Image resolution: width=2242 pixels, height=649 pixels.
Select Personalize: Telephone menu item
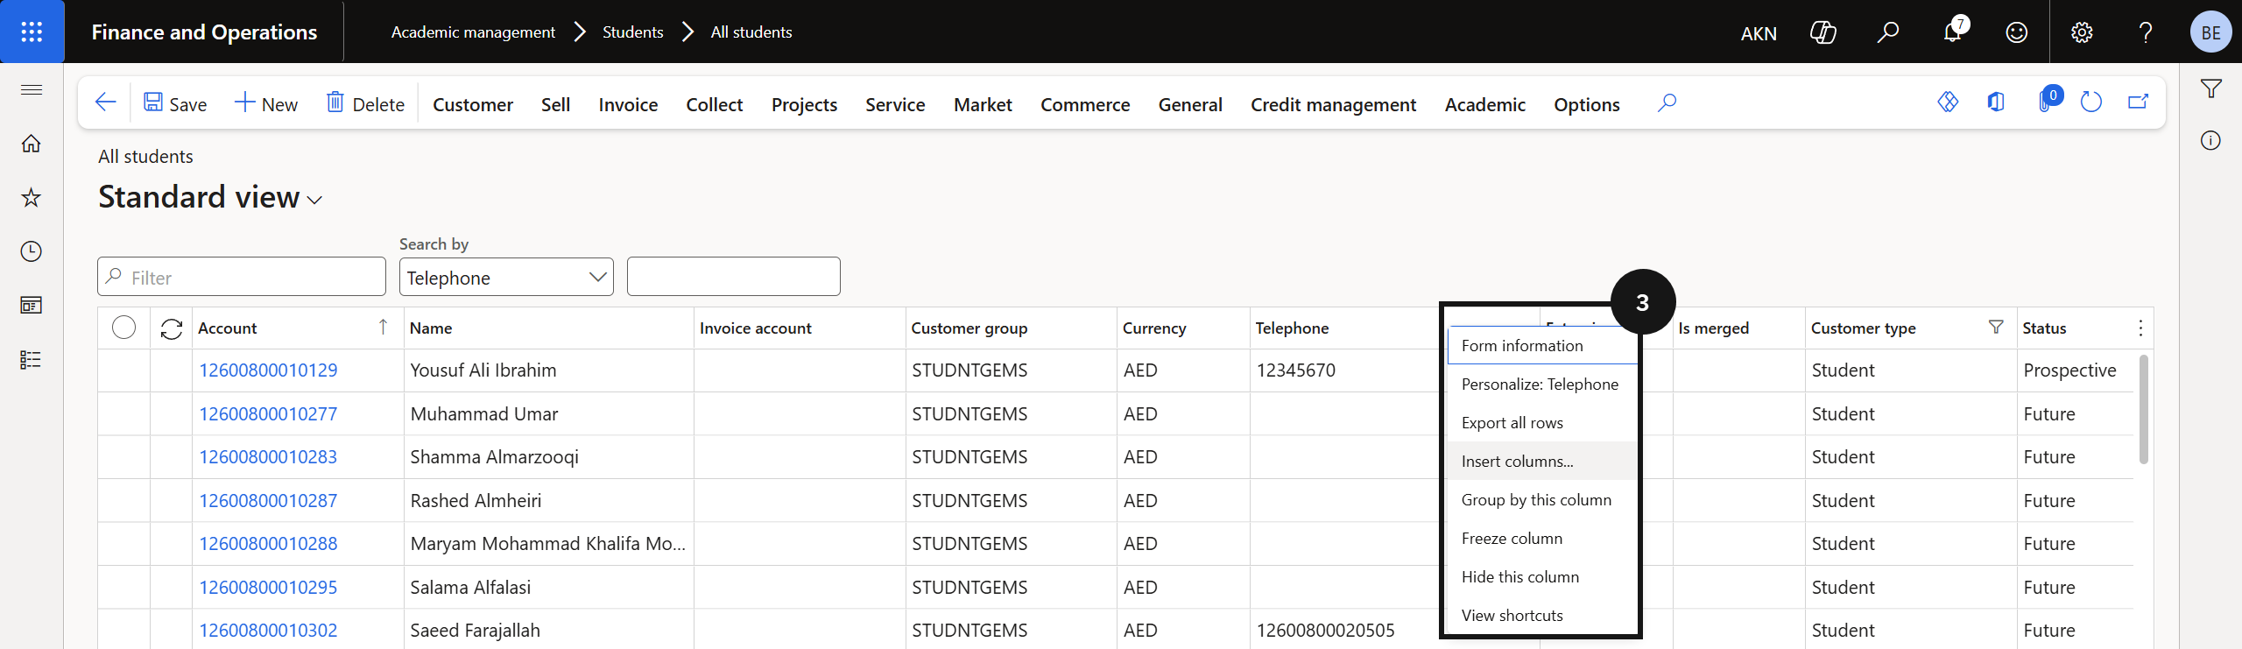click(x=1541, y=384)
